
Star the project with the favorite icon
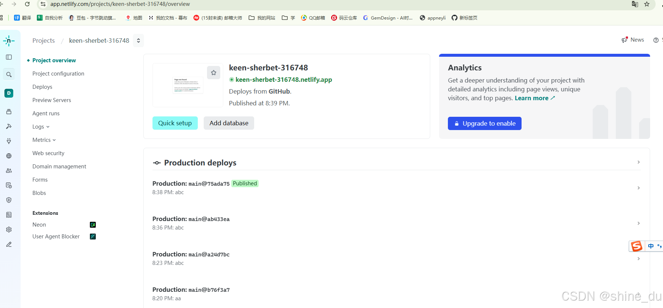point(214,73)
